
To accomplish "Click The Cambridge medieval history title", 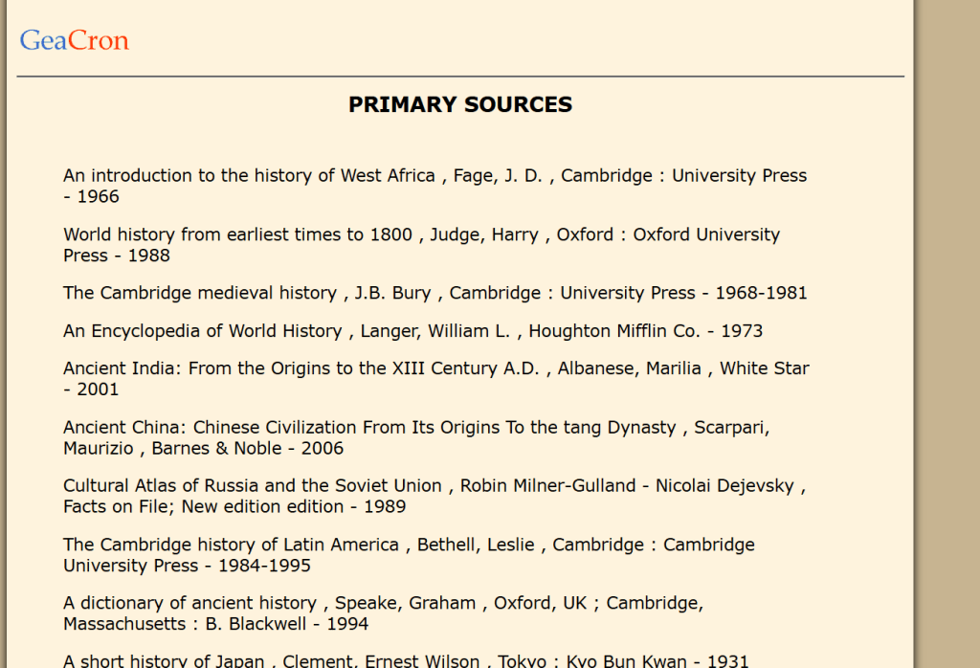I will coord(199,294).
